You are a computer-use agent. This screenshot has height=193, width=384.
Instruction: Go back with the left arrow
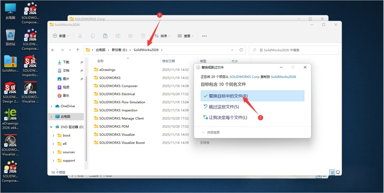coord(53,50)
